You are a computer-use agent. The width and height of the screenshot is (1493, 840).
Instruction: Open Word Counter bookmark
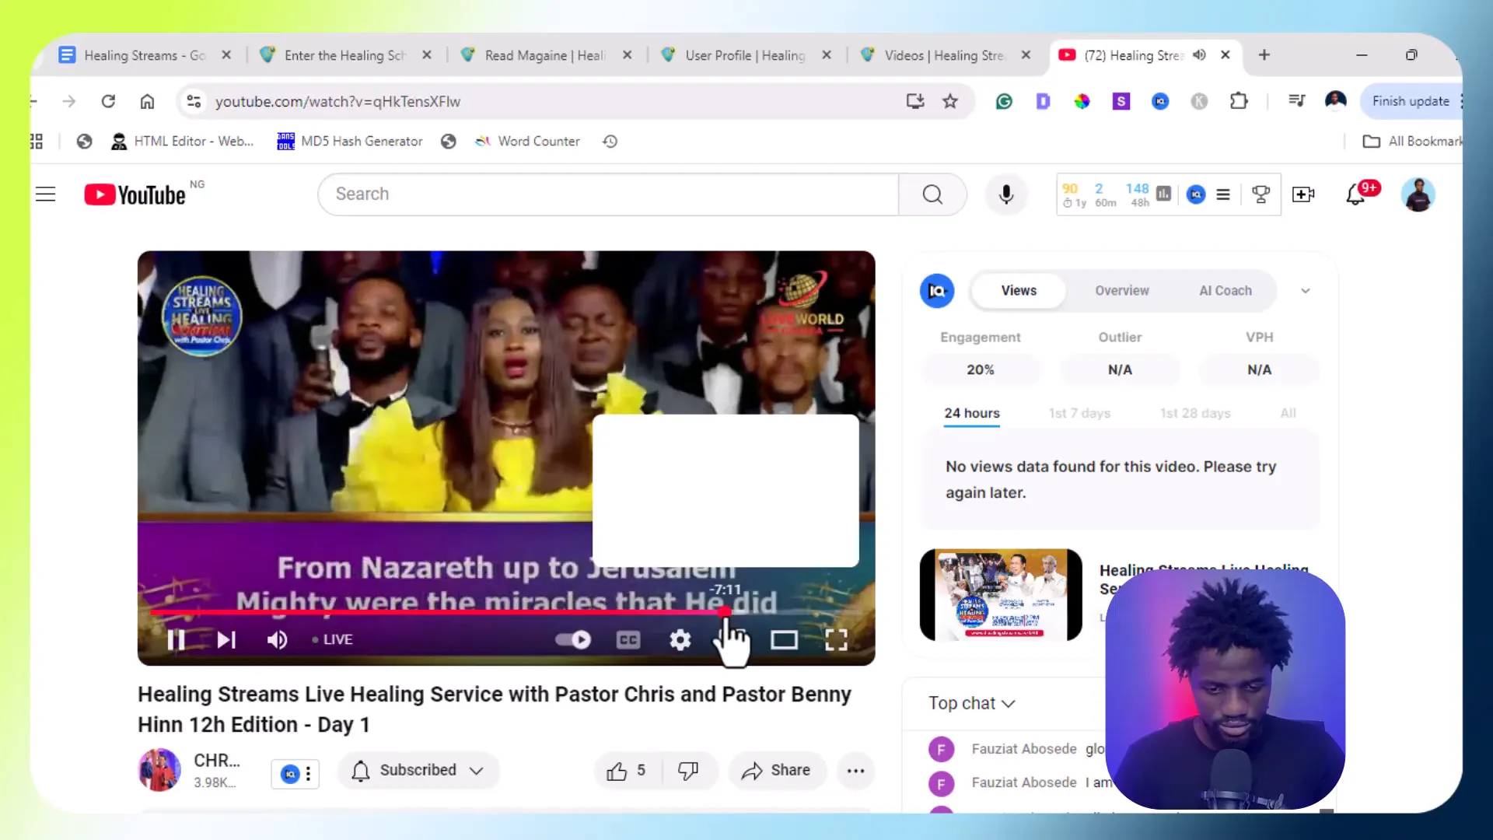527,142
